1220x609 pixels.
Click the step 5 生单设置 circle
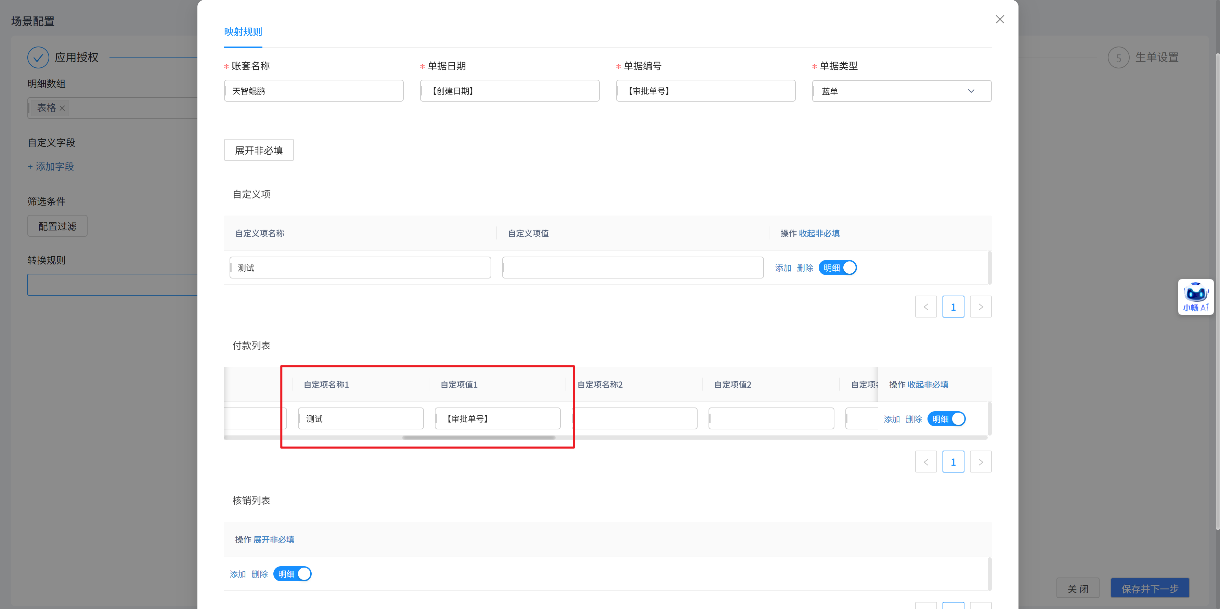pyautogui.click(x=1118, y=58)
